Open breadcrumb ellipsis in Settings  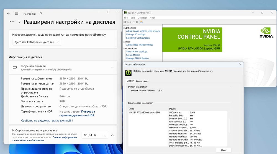(x=12, y=22)
